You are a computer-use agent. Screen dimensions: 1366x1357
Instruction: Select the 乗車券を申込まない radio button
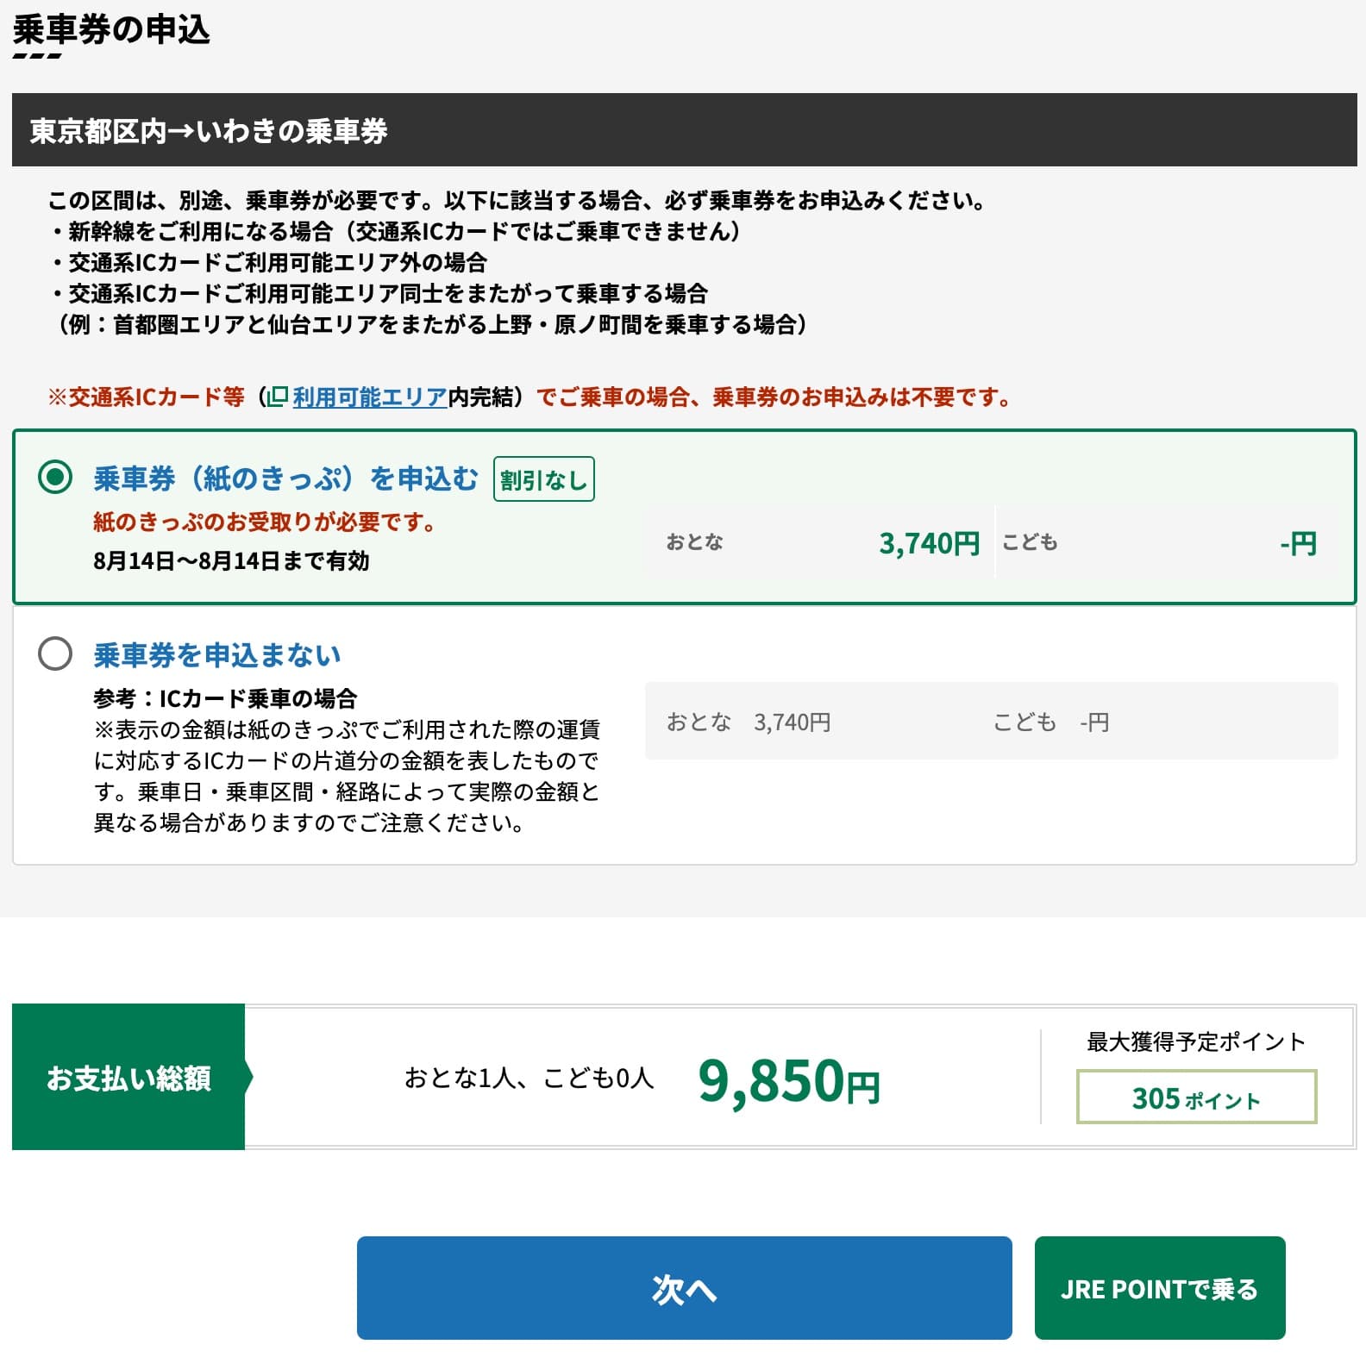pos(55,653)
